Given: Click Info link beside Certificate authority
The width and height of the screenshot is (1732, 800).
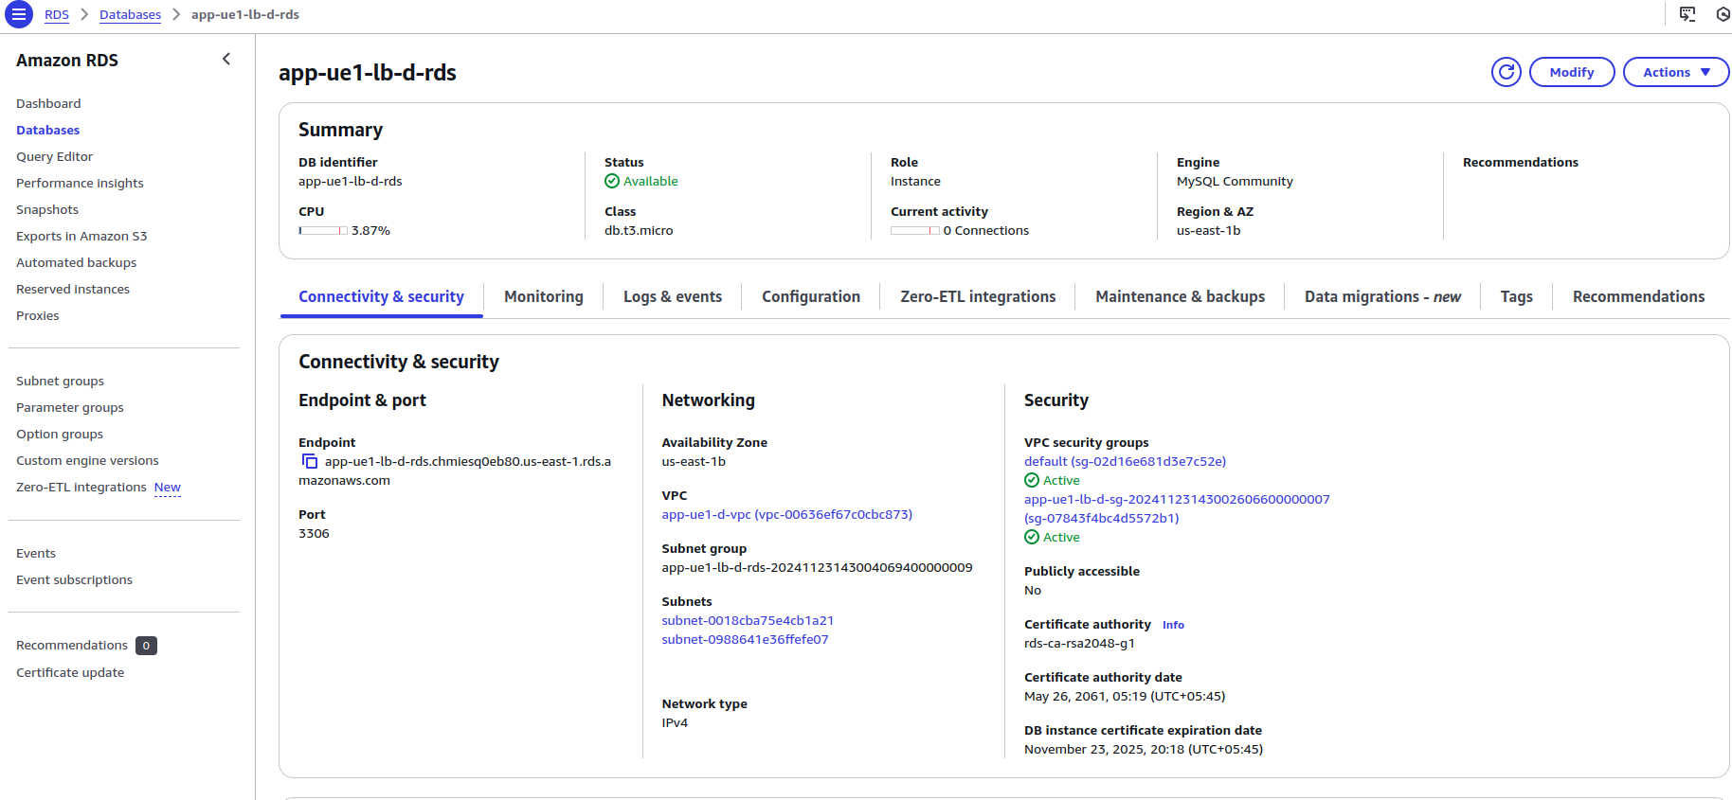Looking at the screenshot, I should pyautogui.click(x=1173, y=625).
